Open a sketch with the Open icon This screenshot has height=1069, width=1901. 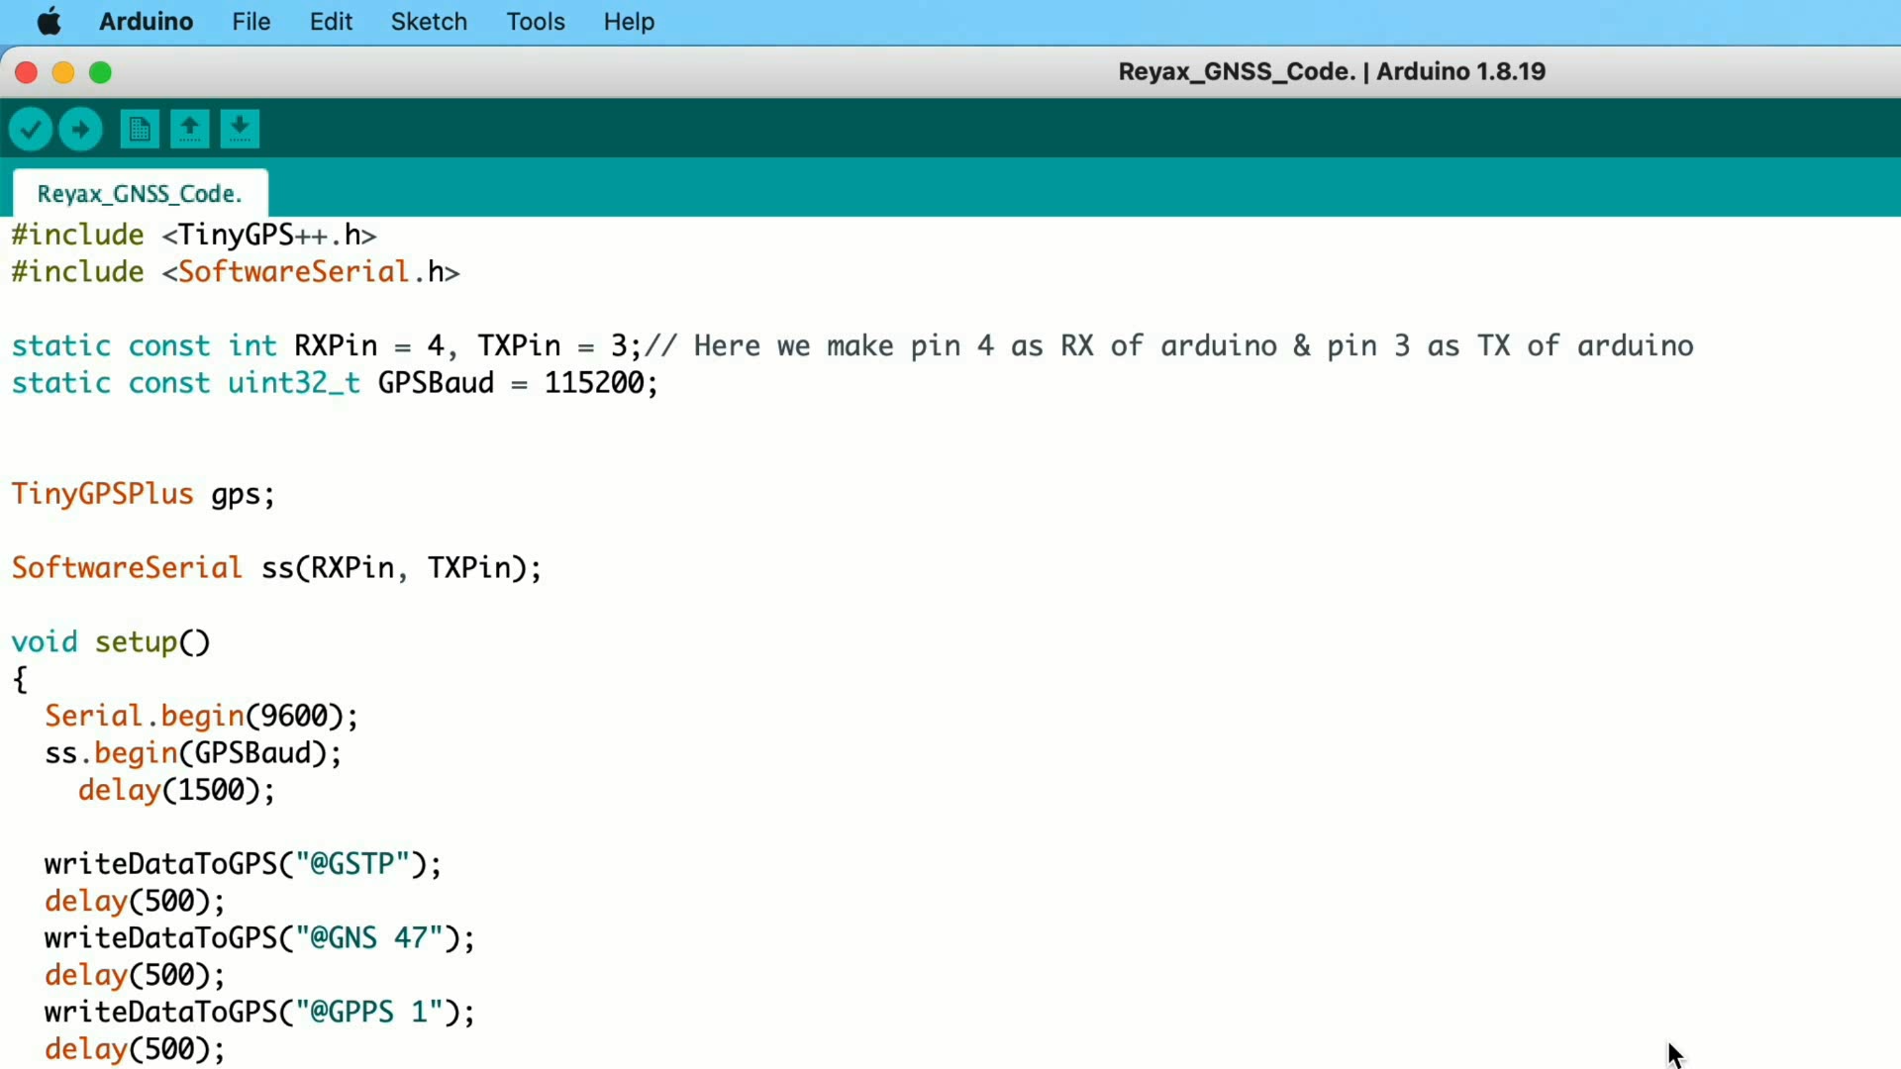pyautogui.click(x=189, y=130)
